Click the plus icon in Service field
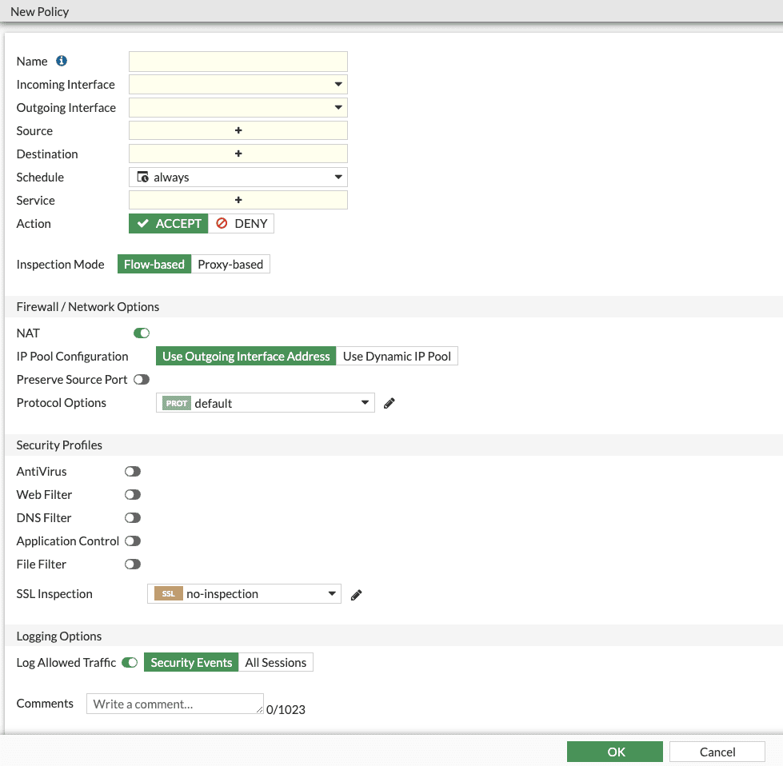The image size is (783, 766). tap(238, 200)
